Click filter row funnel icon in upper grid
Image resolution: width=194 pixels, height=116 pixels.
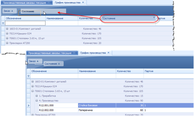click(x=3, y=23)
